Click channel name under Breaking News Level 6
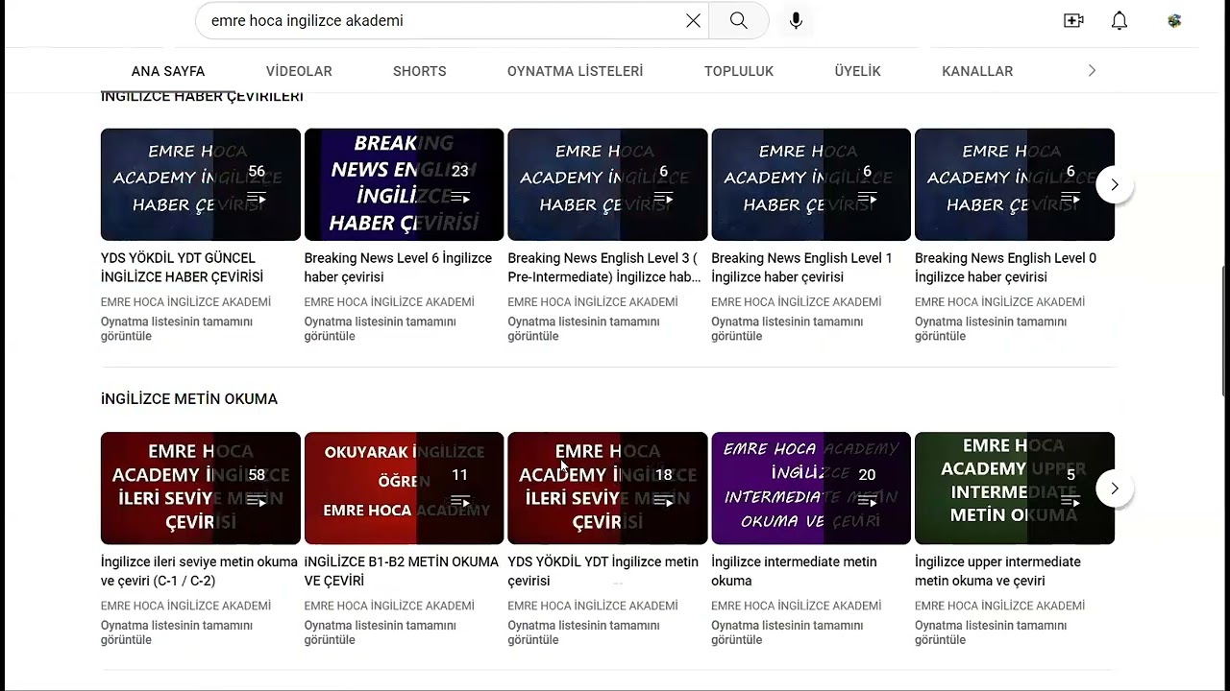 click(x=389, y=302)
